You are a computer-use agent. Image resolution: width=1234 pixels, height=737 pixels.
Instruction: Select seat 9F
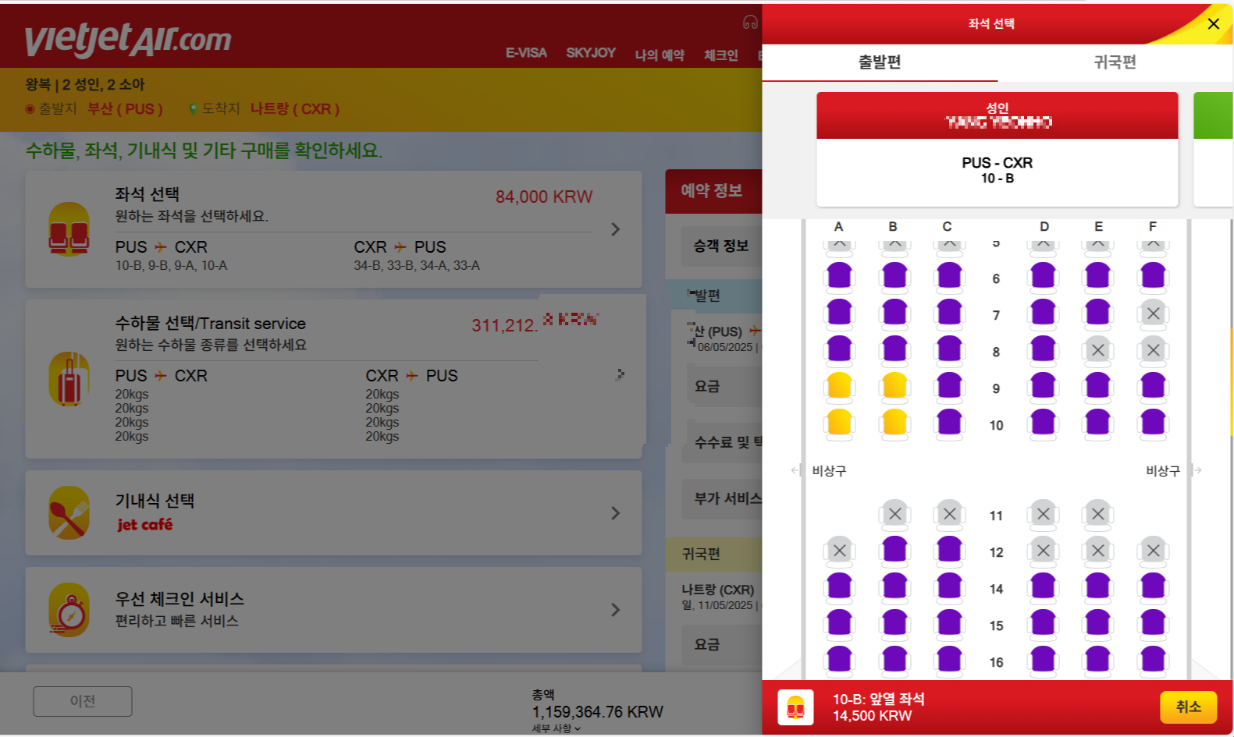click(1153, 387)
